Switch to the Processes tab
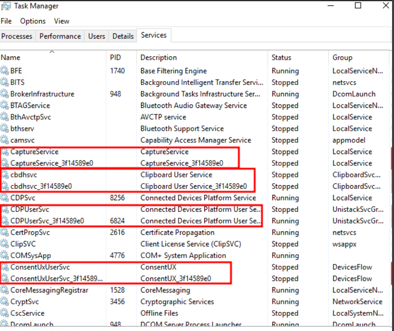 (x=17, y=36)
